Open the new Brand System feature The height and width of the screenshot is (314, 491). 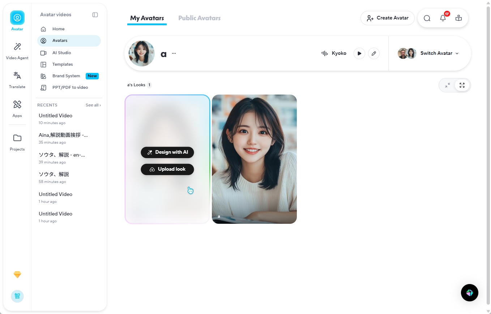tap(66, 76)
